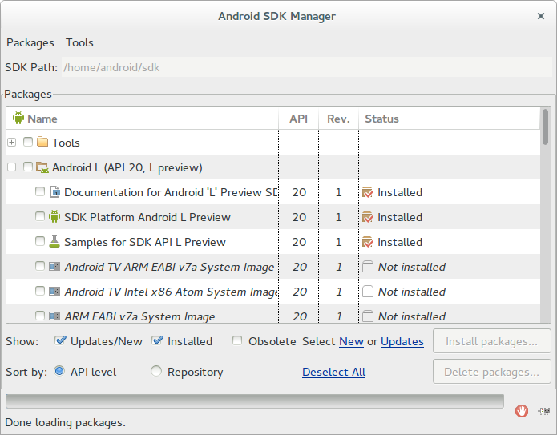Click the Install packages button

click(x=491, y=341)
